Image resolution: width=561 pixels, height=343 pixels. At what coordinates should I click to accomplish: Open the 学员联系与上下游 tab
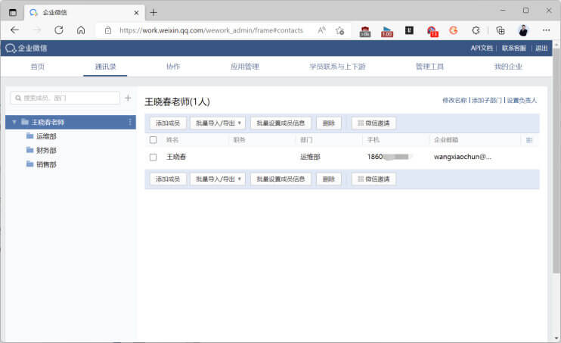pos(337,67)
